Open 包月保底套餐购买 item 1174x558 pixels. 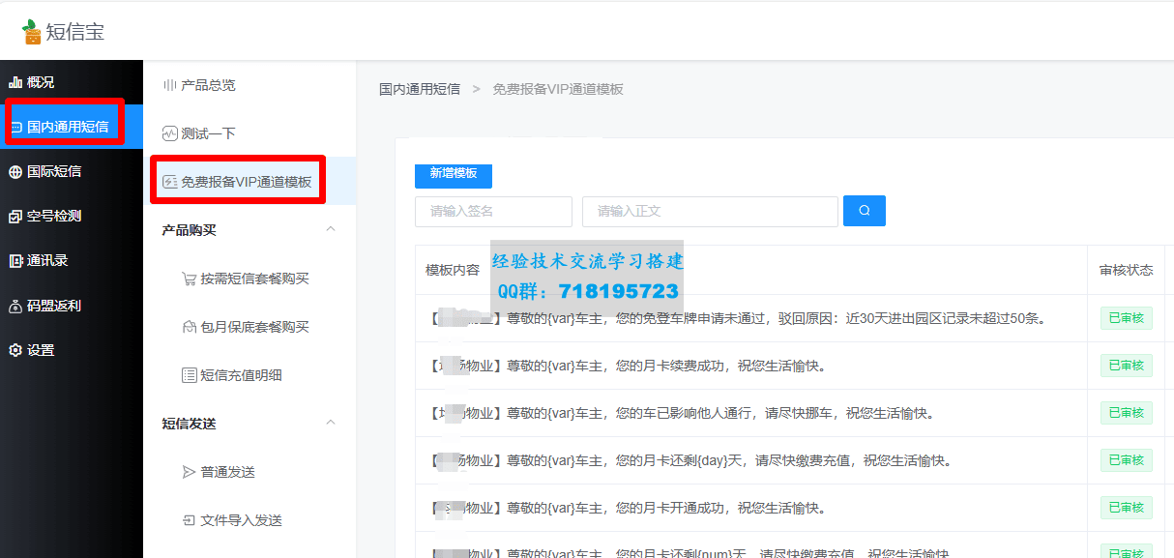(x=253, y=327)
